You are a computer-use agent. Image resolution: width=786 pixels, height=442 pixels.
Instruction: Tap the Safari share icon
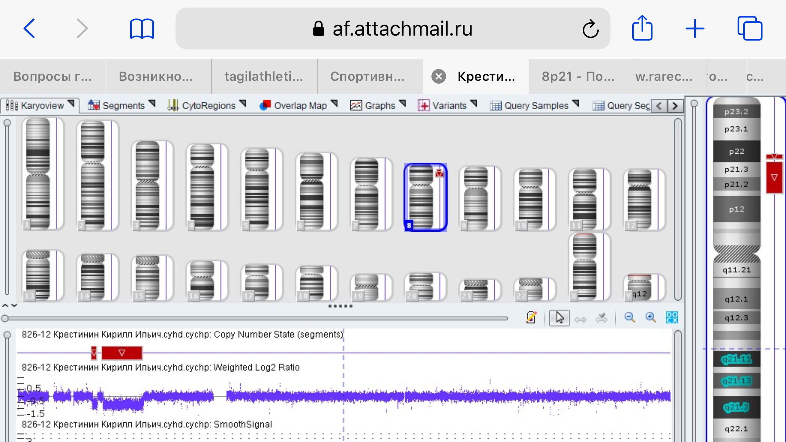[642, 28]
